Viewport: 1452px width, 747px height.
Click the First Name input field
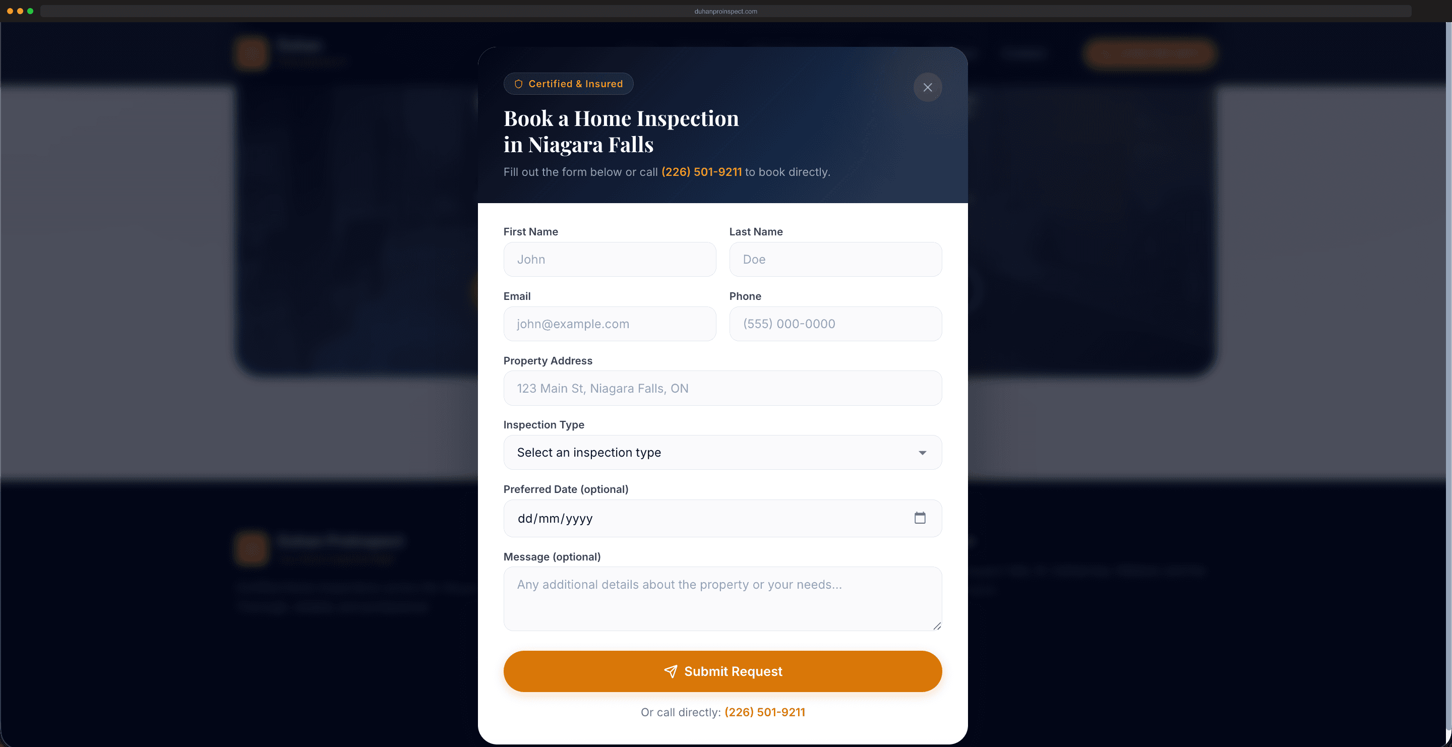click(610, 259)
